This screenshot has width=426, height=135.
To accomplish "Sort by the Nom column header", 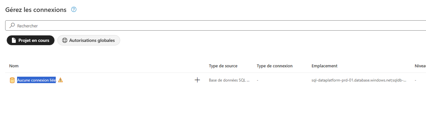I will point(14,66).
